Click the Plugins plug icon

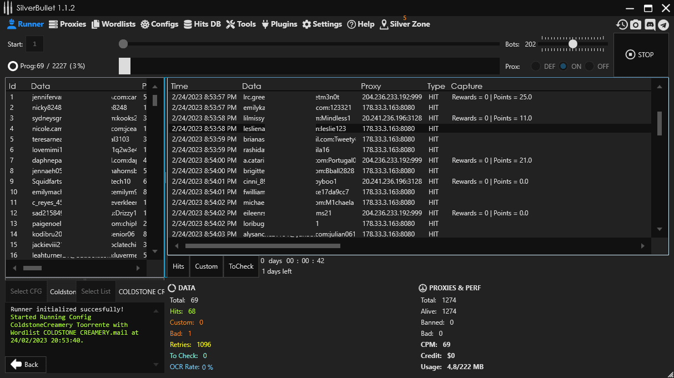(x=265, y=24)
